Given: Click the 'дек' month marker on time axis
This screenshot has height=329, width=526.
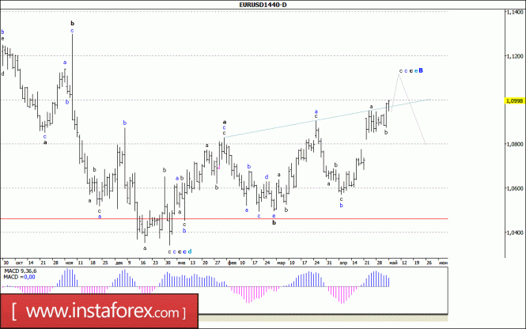Looking at the screenshot, I should (119, 263).
